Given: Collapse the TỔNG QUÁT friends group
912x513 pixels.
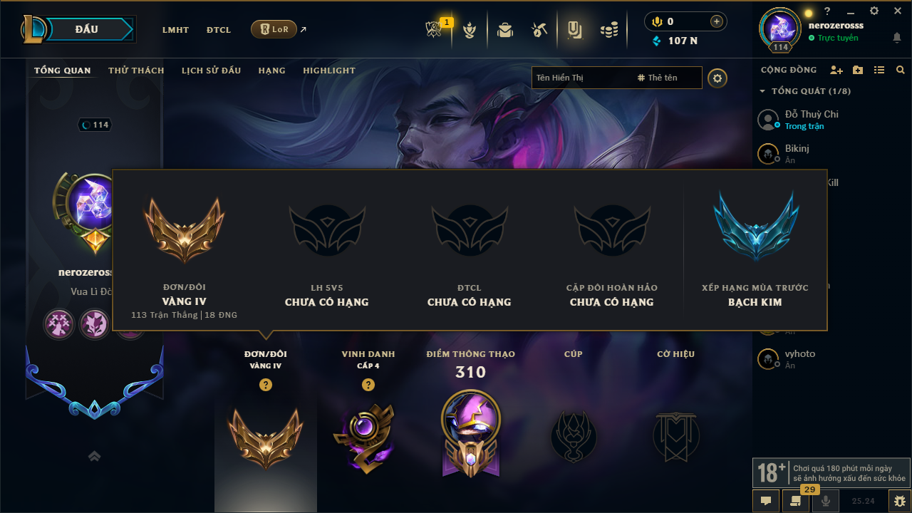Looking at the screenshot, I should (x=805, y=91).
